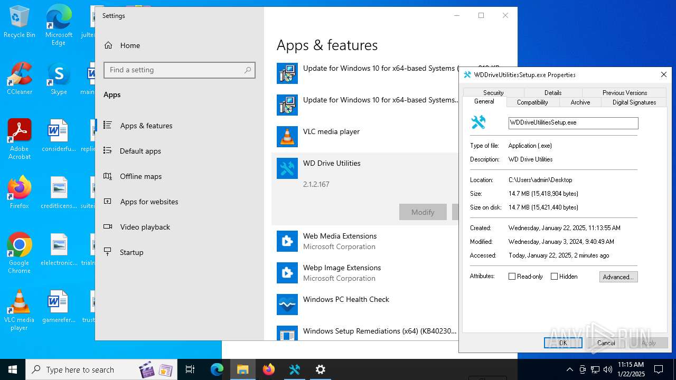Select the General tab in Properties
Image resolution: width=676 pixels, height=380 pixels.
click(x=484, y=101)
